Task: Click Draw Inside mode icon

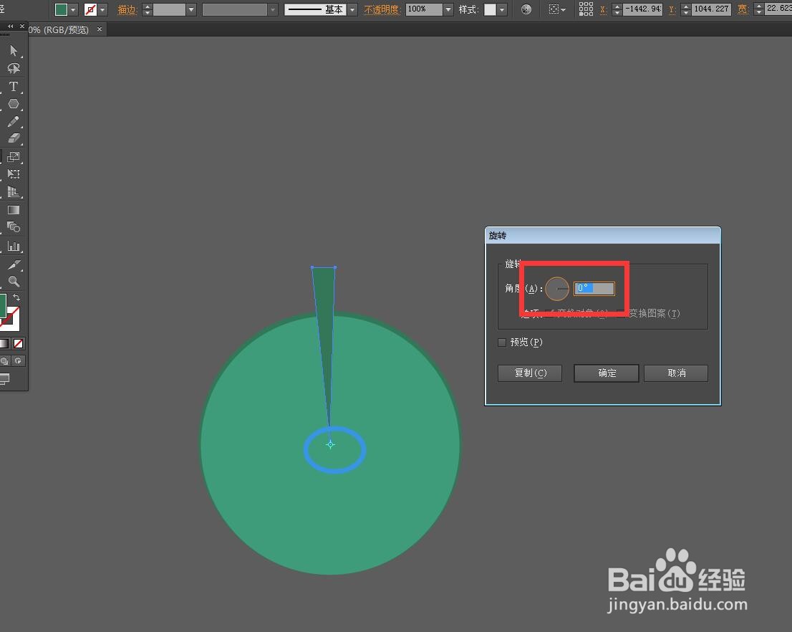Action: (x=18, y=361)
